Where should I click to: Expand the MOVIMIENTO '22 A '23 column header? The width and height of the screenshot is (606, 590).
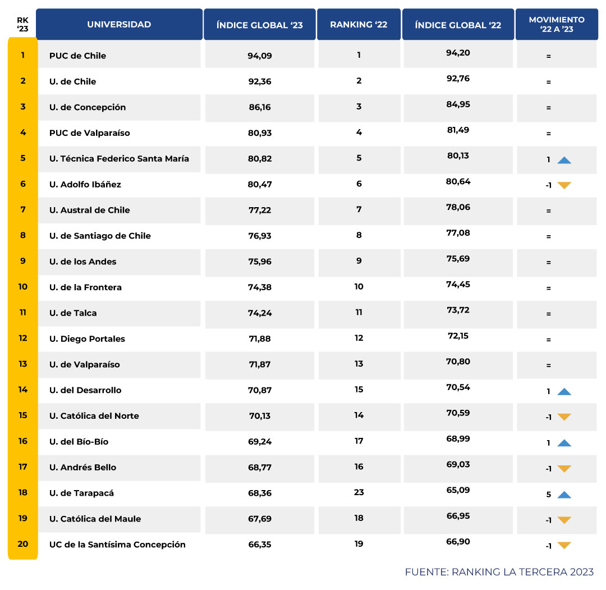tap(557, 24)
